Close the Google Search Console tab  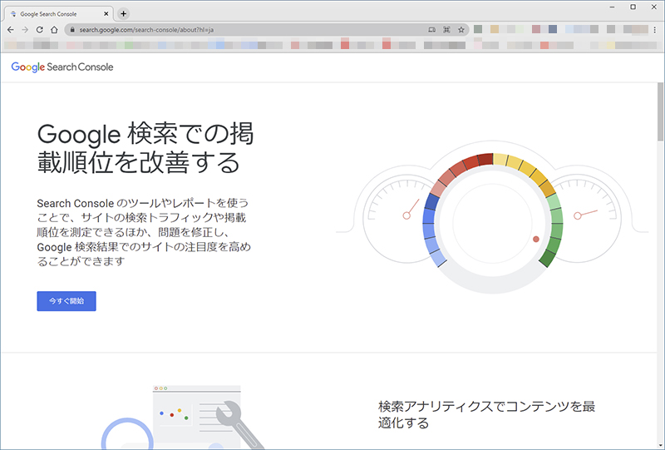click(x=106, y=13)
